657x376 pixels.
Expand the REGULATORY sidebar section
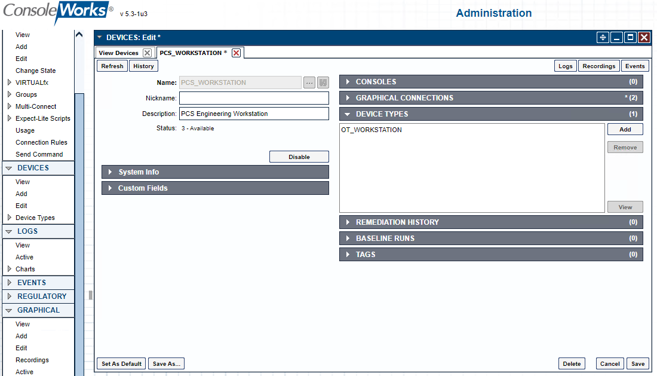click(x=9, y=296)
